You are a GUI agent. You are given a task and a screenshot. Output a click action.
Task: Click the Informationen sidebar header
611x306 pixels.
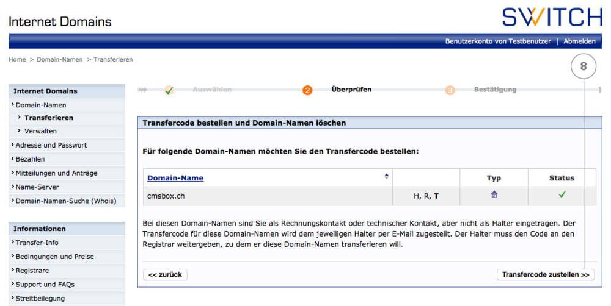67,229
